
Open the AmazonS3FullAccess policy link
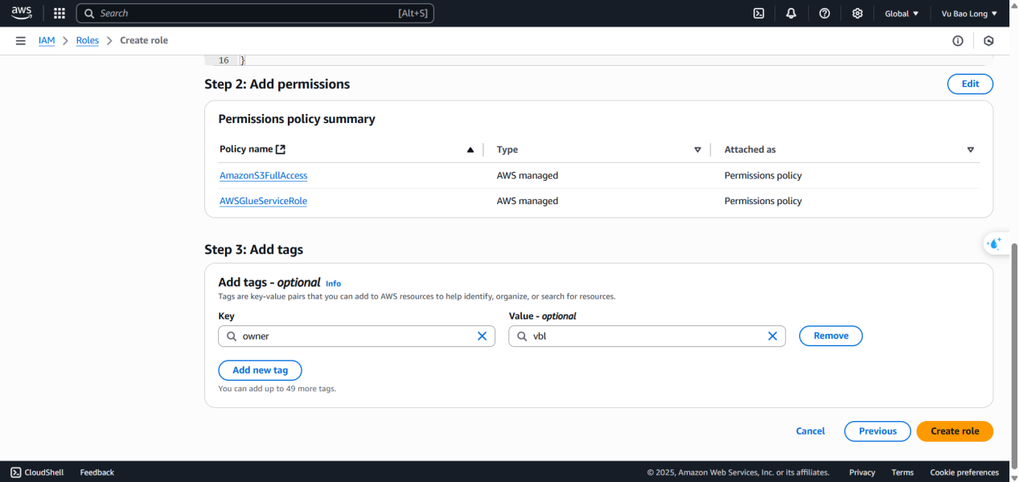coord(263,175)
